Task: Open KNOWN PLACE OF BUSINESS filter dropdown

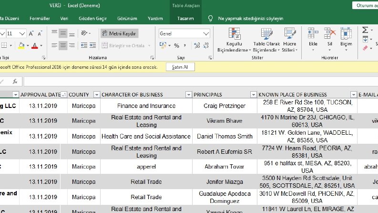Action: tap(353, 95)
